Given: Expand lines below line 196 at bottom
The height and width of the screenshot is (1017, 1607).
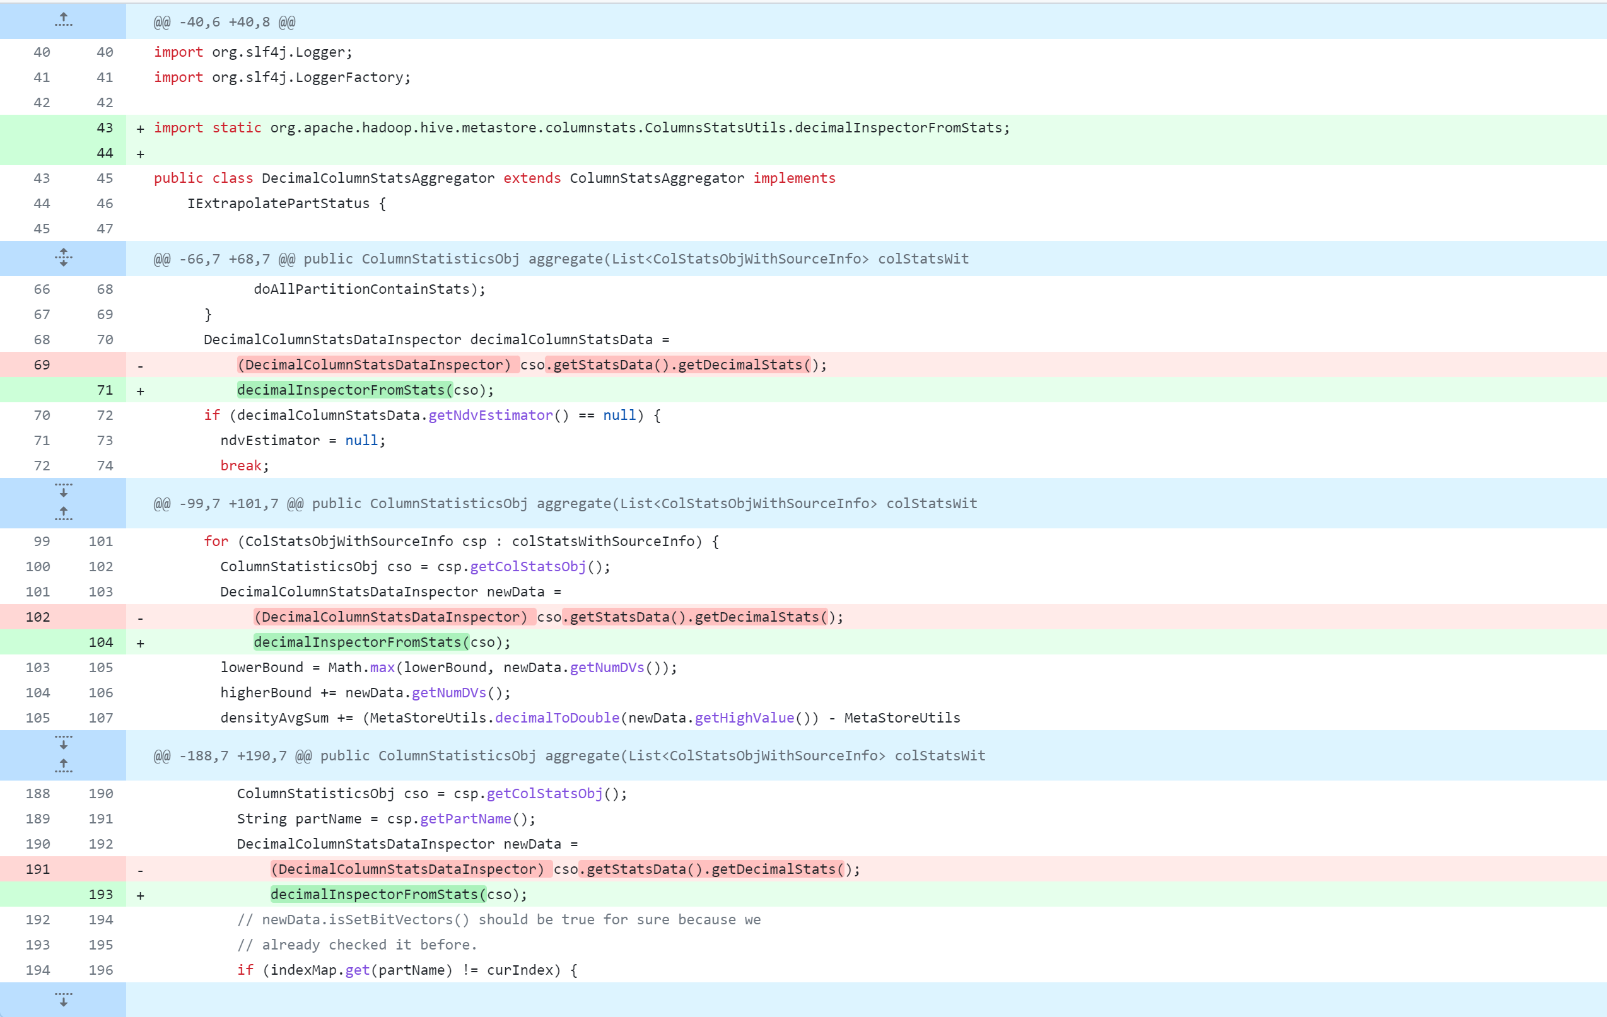Looking at the screenshot, I should click(62, 999).
